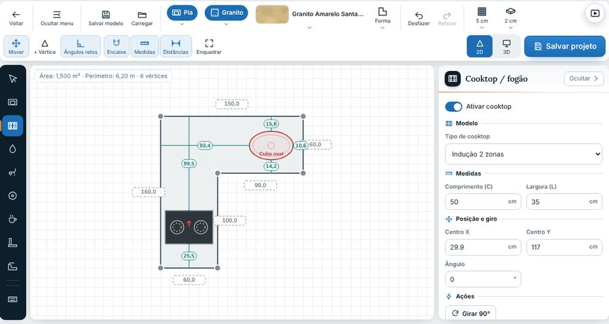609x324 pixels.
Task: Toggle Ângulos retos mode
Action: [81, 46]
